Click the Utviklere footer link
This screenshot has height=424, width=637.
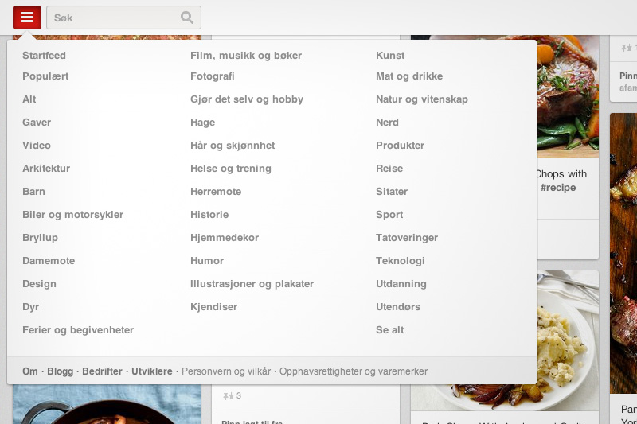point(152,371)
